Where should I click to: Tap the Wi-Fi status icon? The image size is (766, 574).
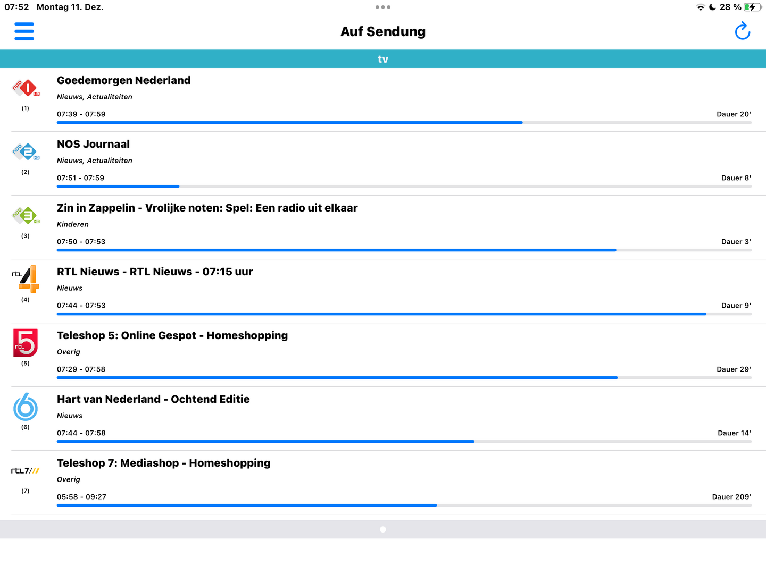701,7
